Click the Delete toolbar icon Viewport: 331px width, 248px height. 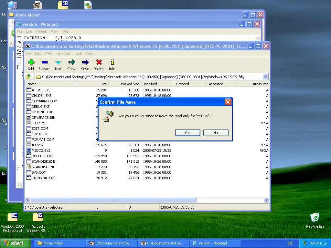(x=99, y=62)
